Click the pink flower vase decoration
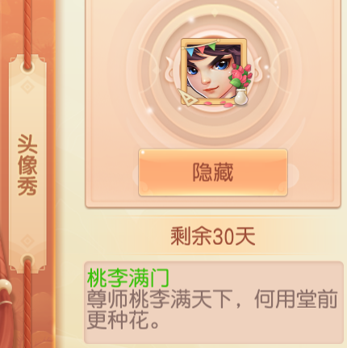Viewport: 347px width, 348px height. (240, 84)
